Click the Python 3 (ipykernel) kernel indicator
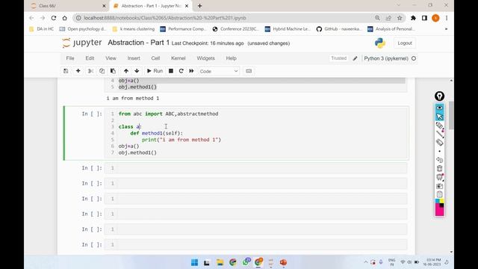This screenshot has width=478, height=269. [x=390, y=58]
